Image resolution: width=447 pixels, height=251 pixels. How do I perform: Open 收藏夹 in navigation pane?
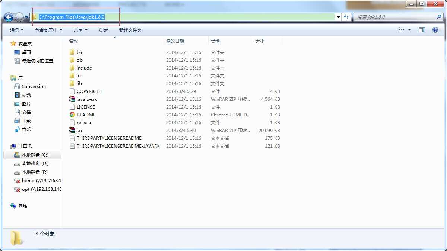[x=25, y=44]
